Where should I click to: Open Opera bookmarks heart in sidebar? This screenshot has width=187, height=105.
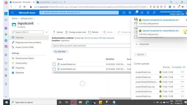pos(6,63)
